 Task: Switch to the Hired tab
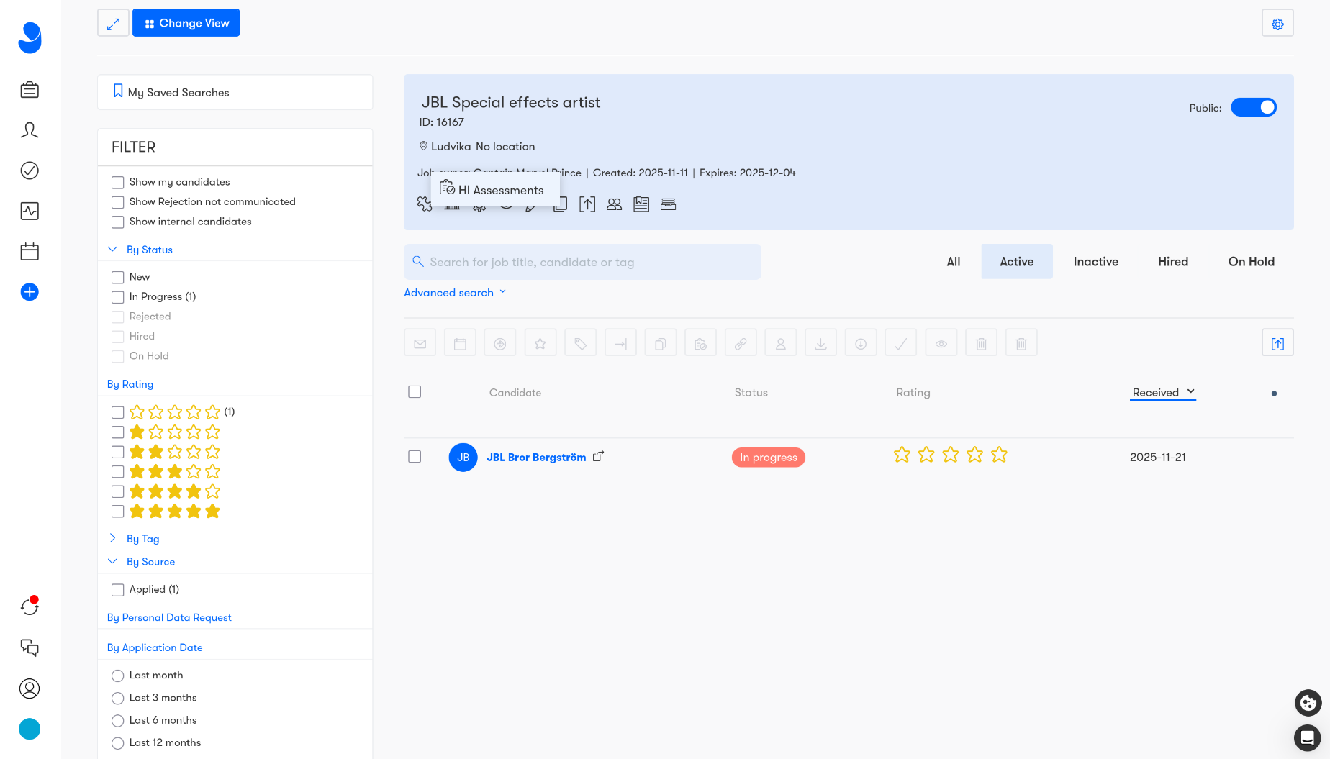tap(1172, 262)
